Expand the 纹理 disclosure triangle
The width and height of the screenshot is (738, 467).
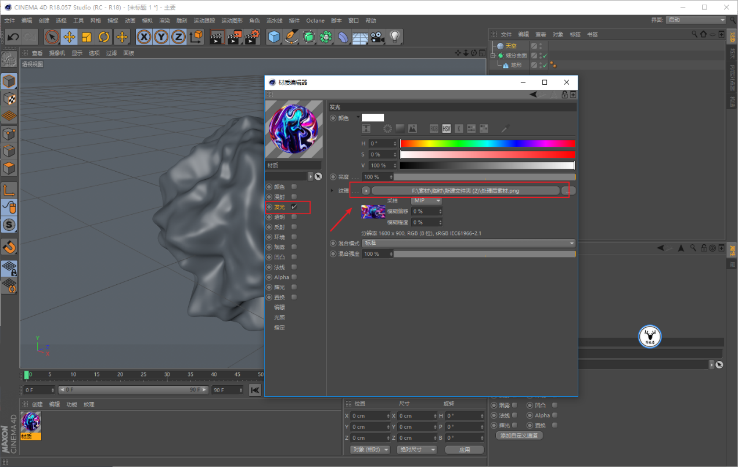point(332,191)
